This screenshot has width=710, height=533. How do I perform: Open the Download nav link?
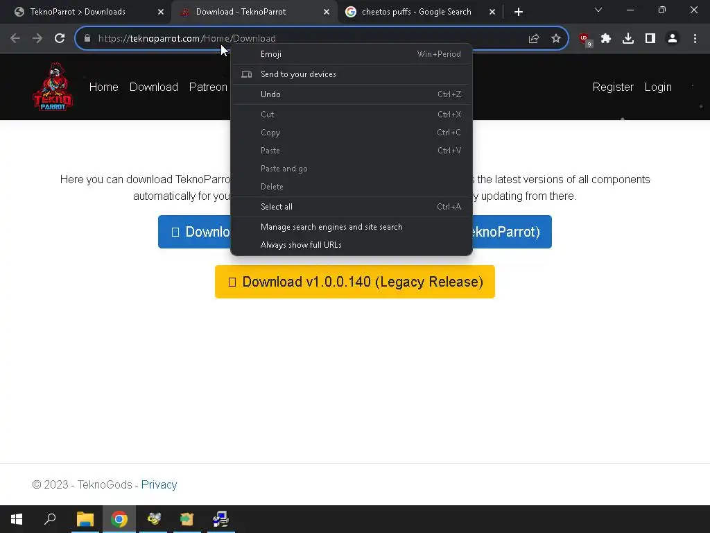[x=153, y=87]
